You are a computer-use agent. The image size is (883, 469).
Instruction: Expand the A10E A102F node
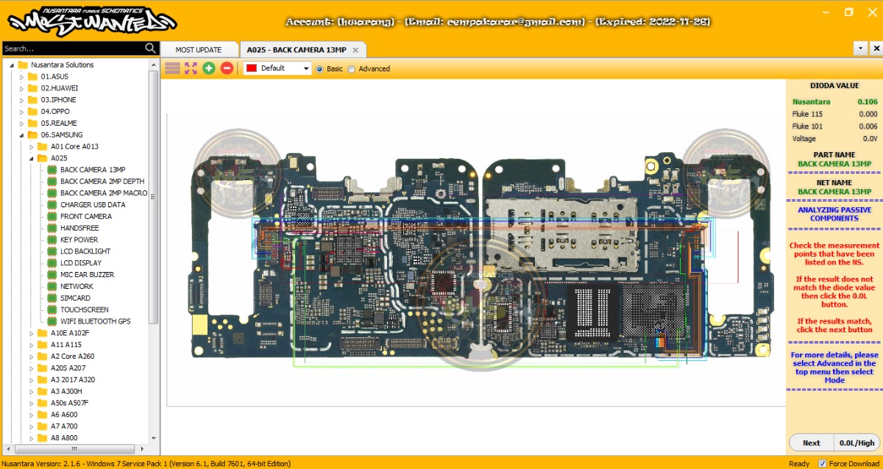point(32,333)
